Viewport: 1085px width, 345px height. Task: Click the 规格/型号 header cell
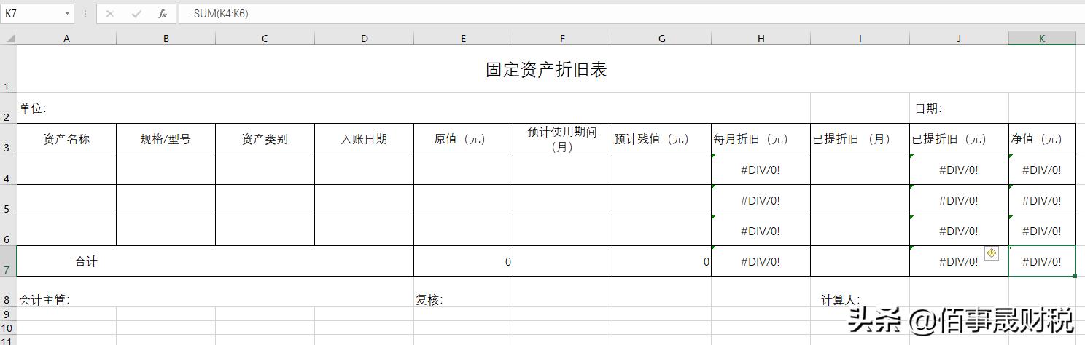(166, 139)
